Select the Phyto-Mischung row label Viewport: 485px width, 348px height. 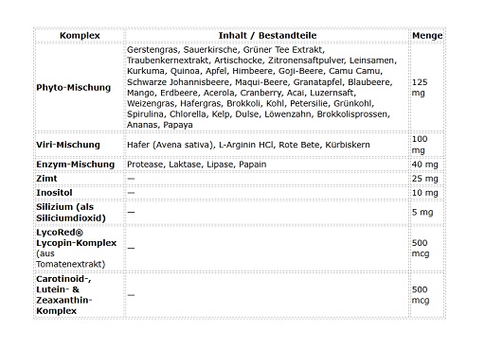[x=73, y=87]
